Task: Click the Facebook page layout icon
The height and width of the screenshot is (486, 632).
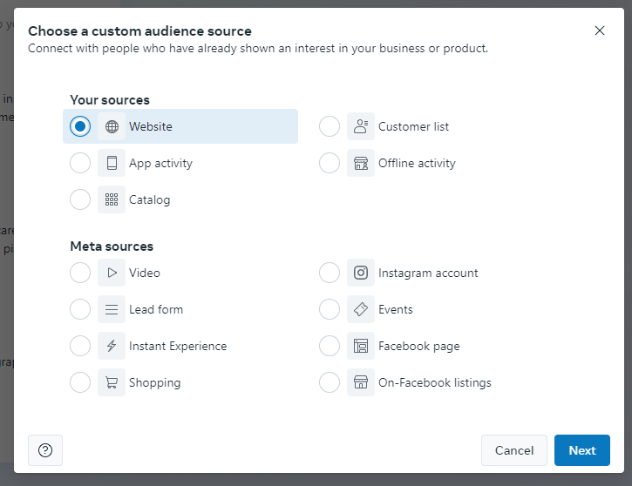Action: tap(361, 346)
